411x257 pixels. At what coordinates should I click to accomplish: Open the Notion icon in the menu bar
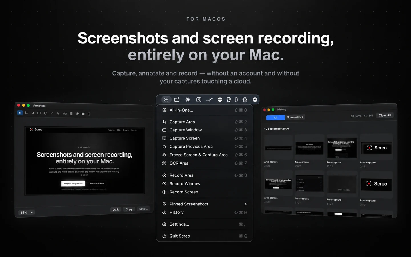[x=199, y=100]
